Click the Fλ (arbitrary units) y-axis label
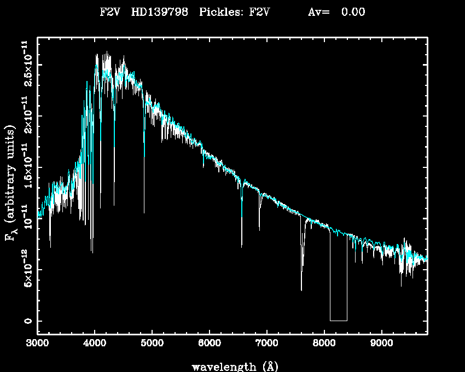Screen dimensions: 465x372 (11, 183)
